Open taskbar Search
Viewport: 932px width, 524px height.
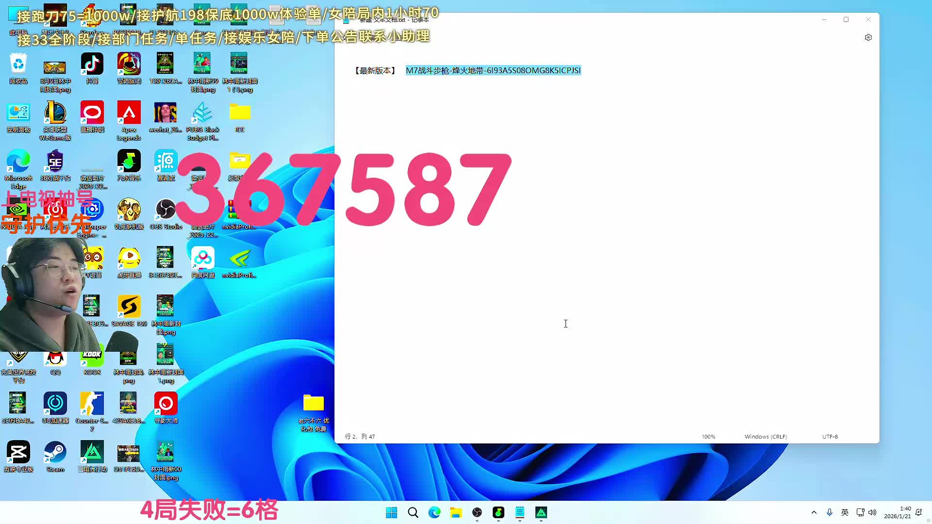click(413, 512)
